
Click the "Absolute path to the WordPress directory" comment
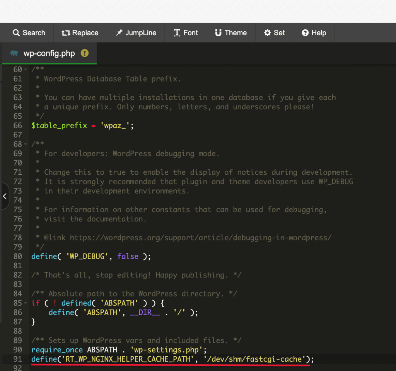[134, 294]
